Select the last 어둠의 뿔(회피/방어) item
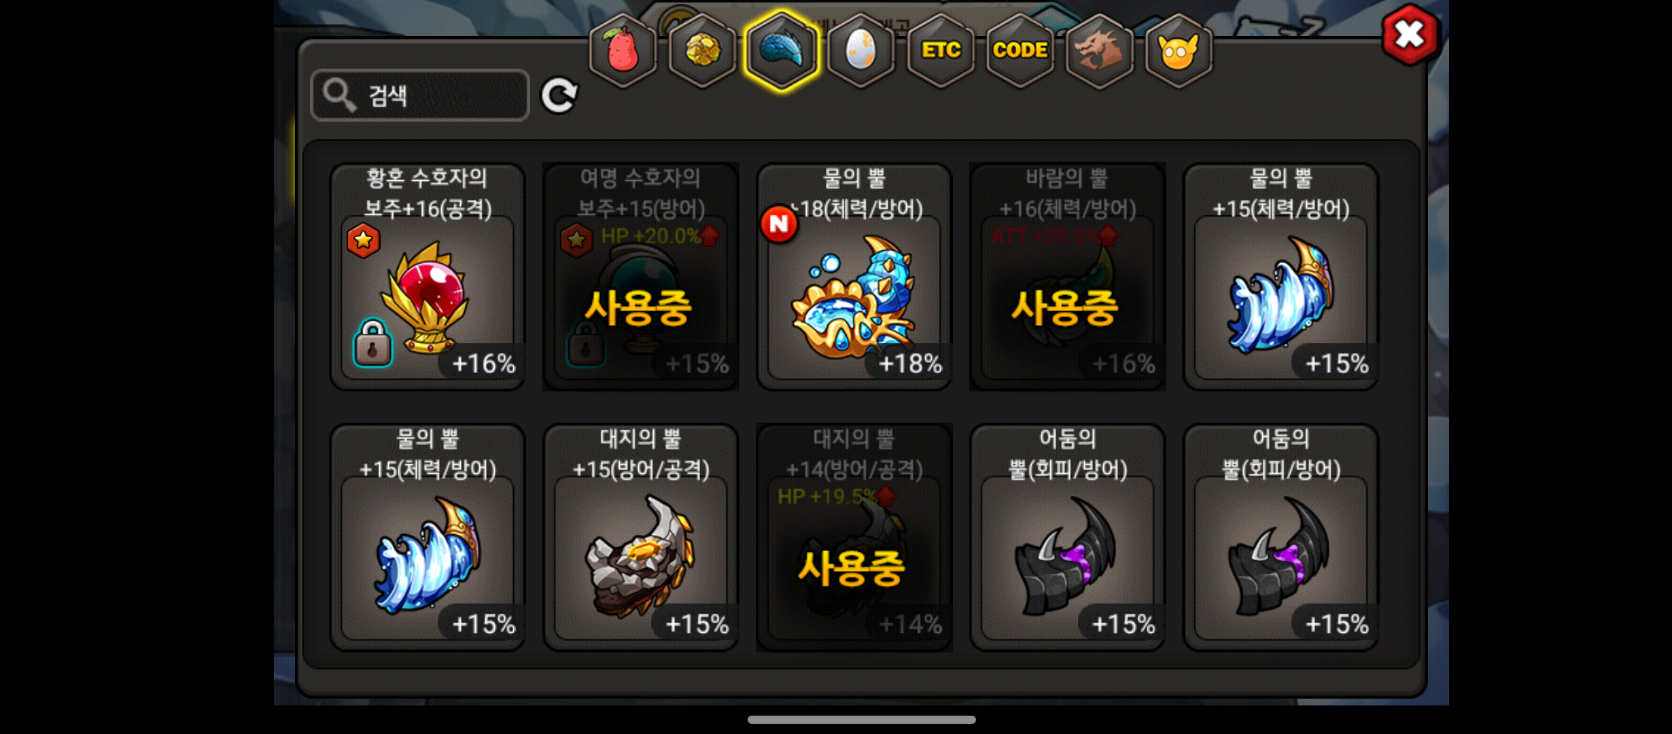Viewport: 1672px width, 734px height. click(1281, 537)
